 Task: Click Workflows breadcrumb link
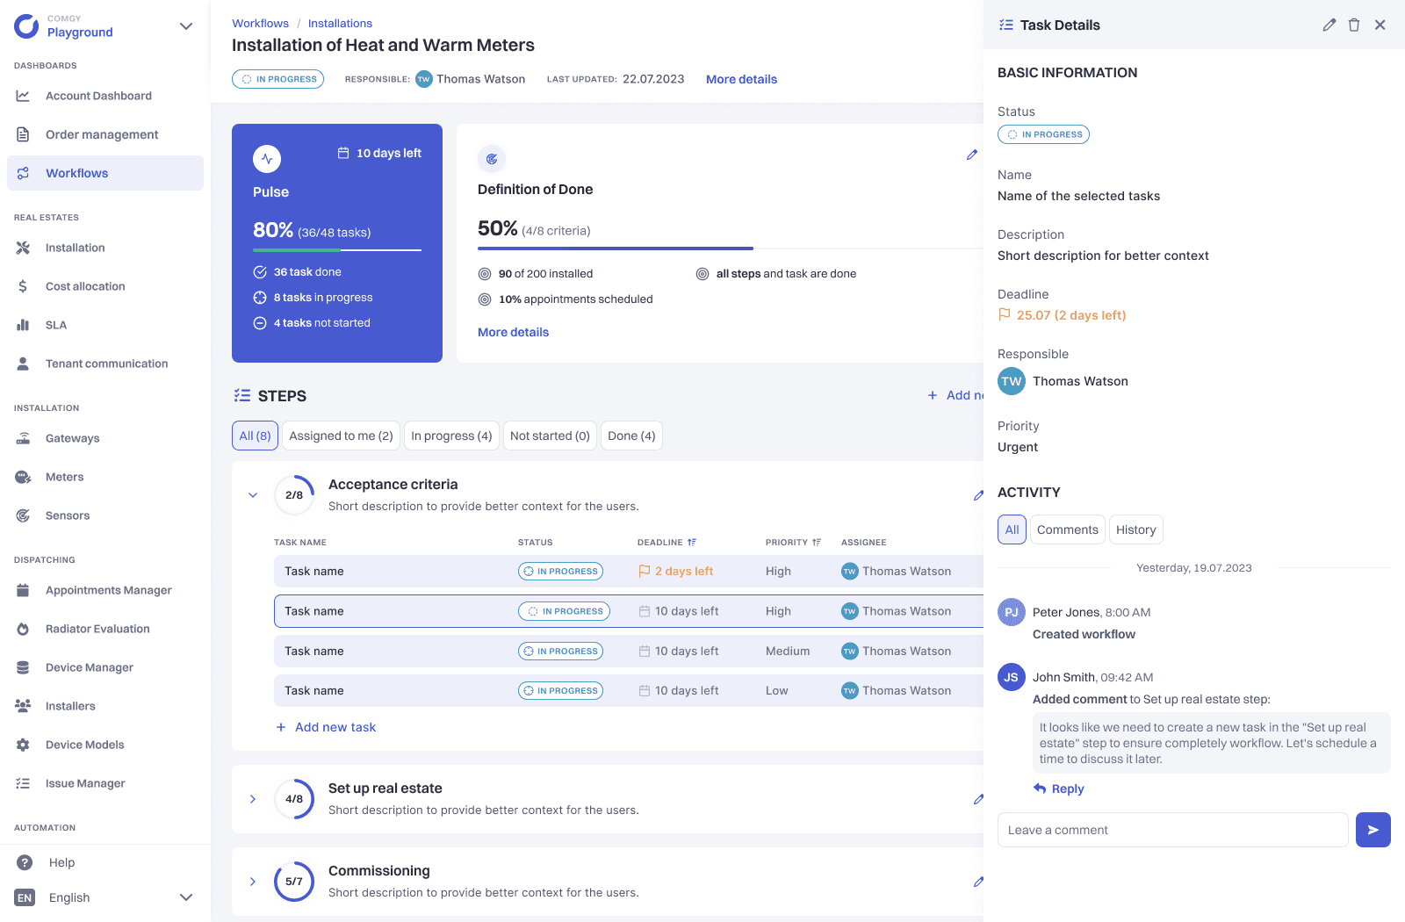tap(260, 24)
